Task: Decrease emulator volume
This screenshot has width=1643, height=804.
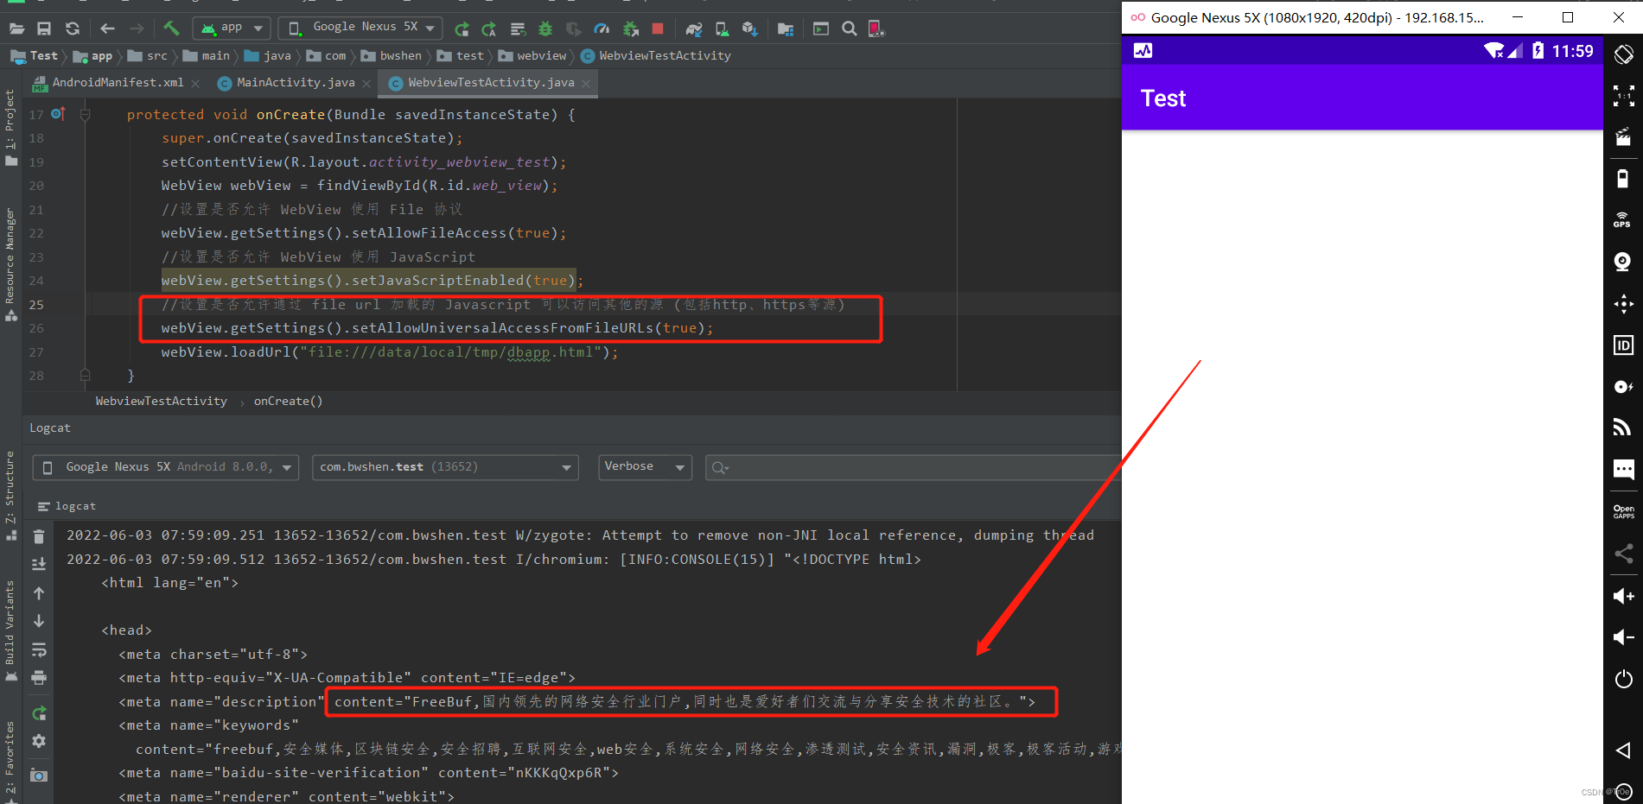Action: [x=1623, y=637]
